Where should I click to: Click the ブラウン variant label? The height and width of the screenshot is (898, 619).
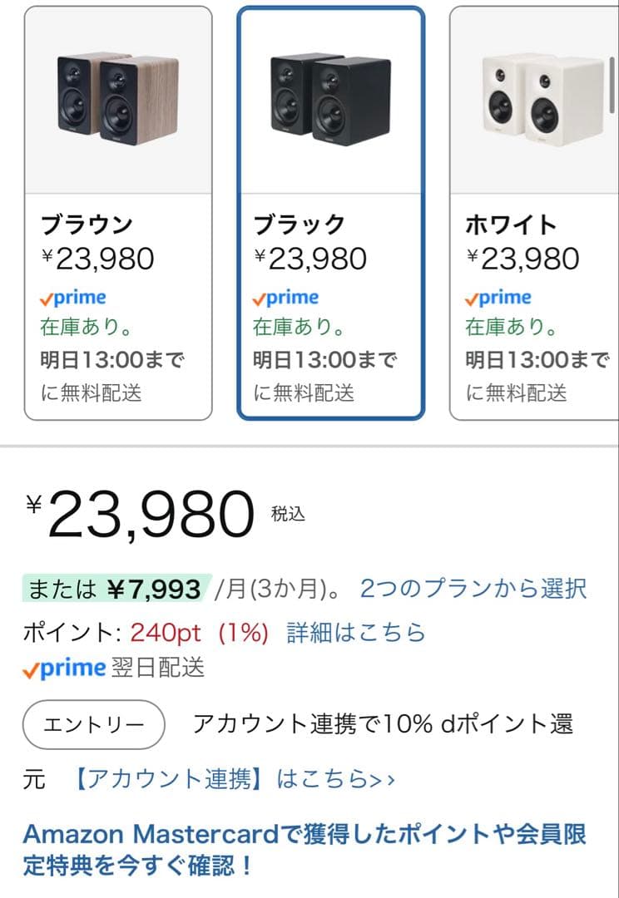coord(86,223)
